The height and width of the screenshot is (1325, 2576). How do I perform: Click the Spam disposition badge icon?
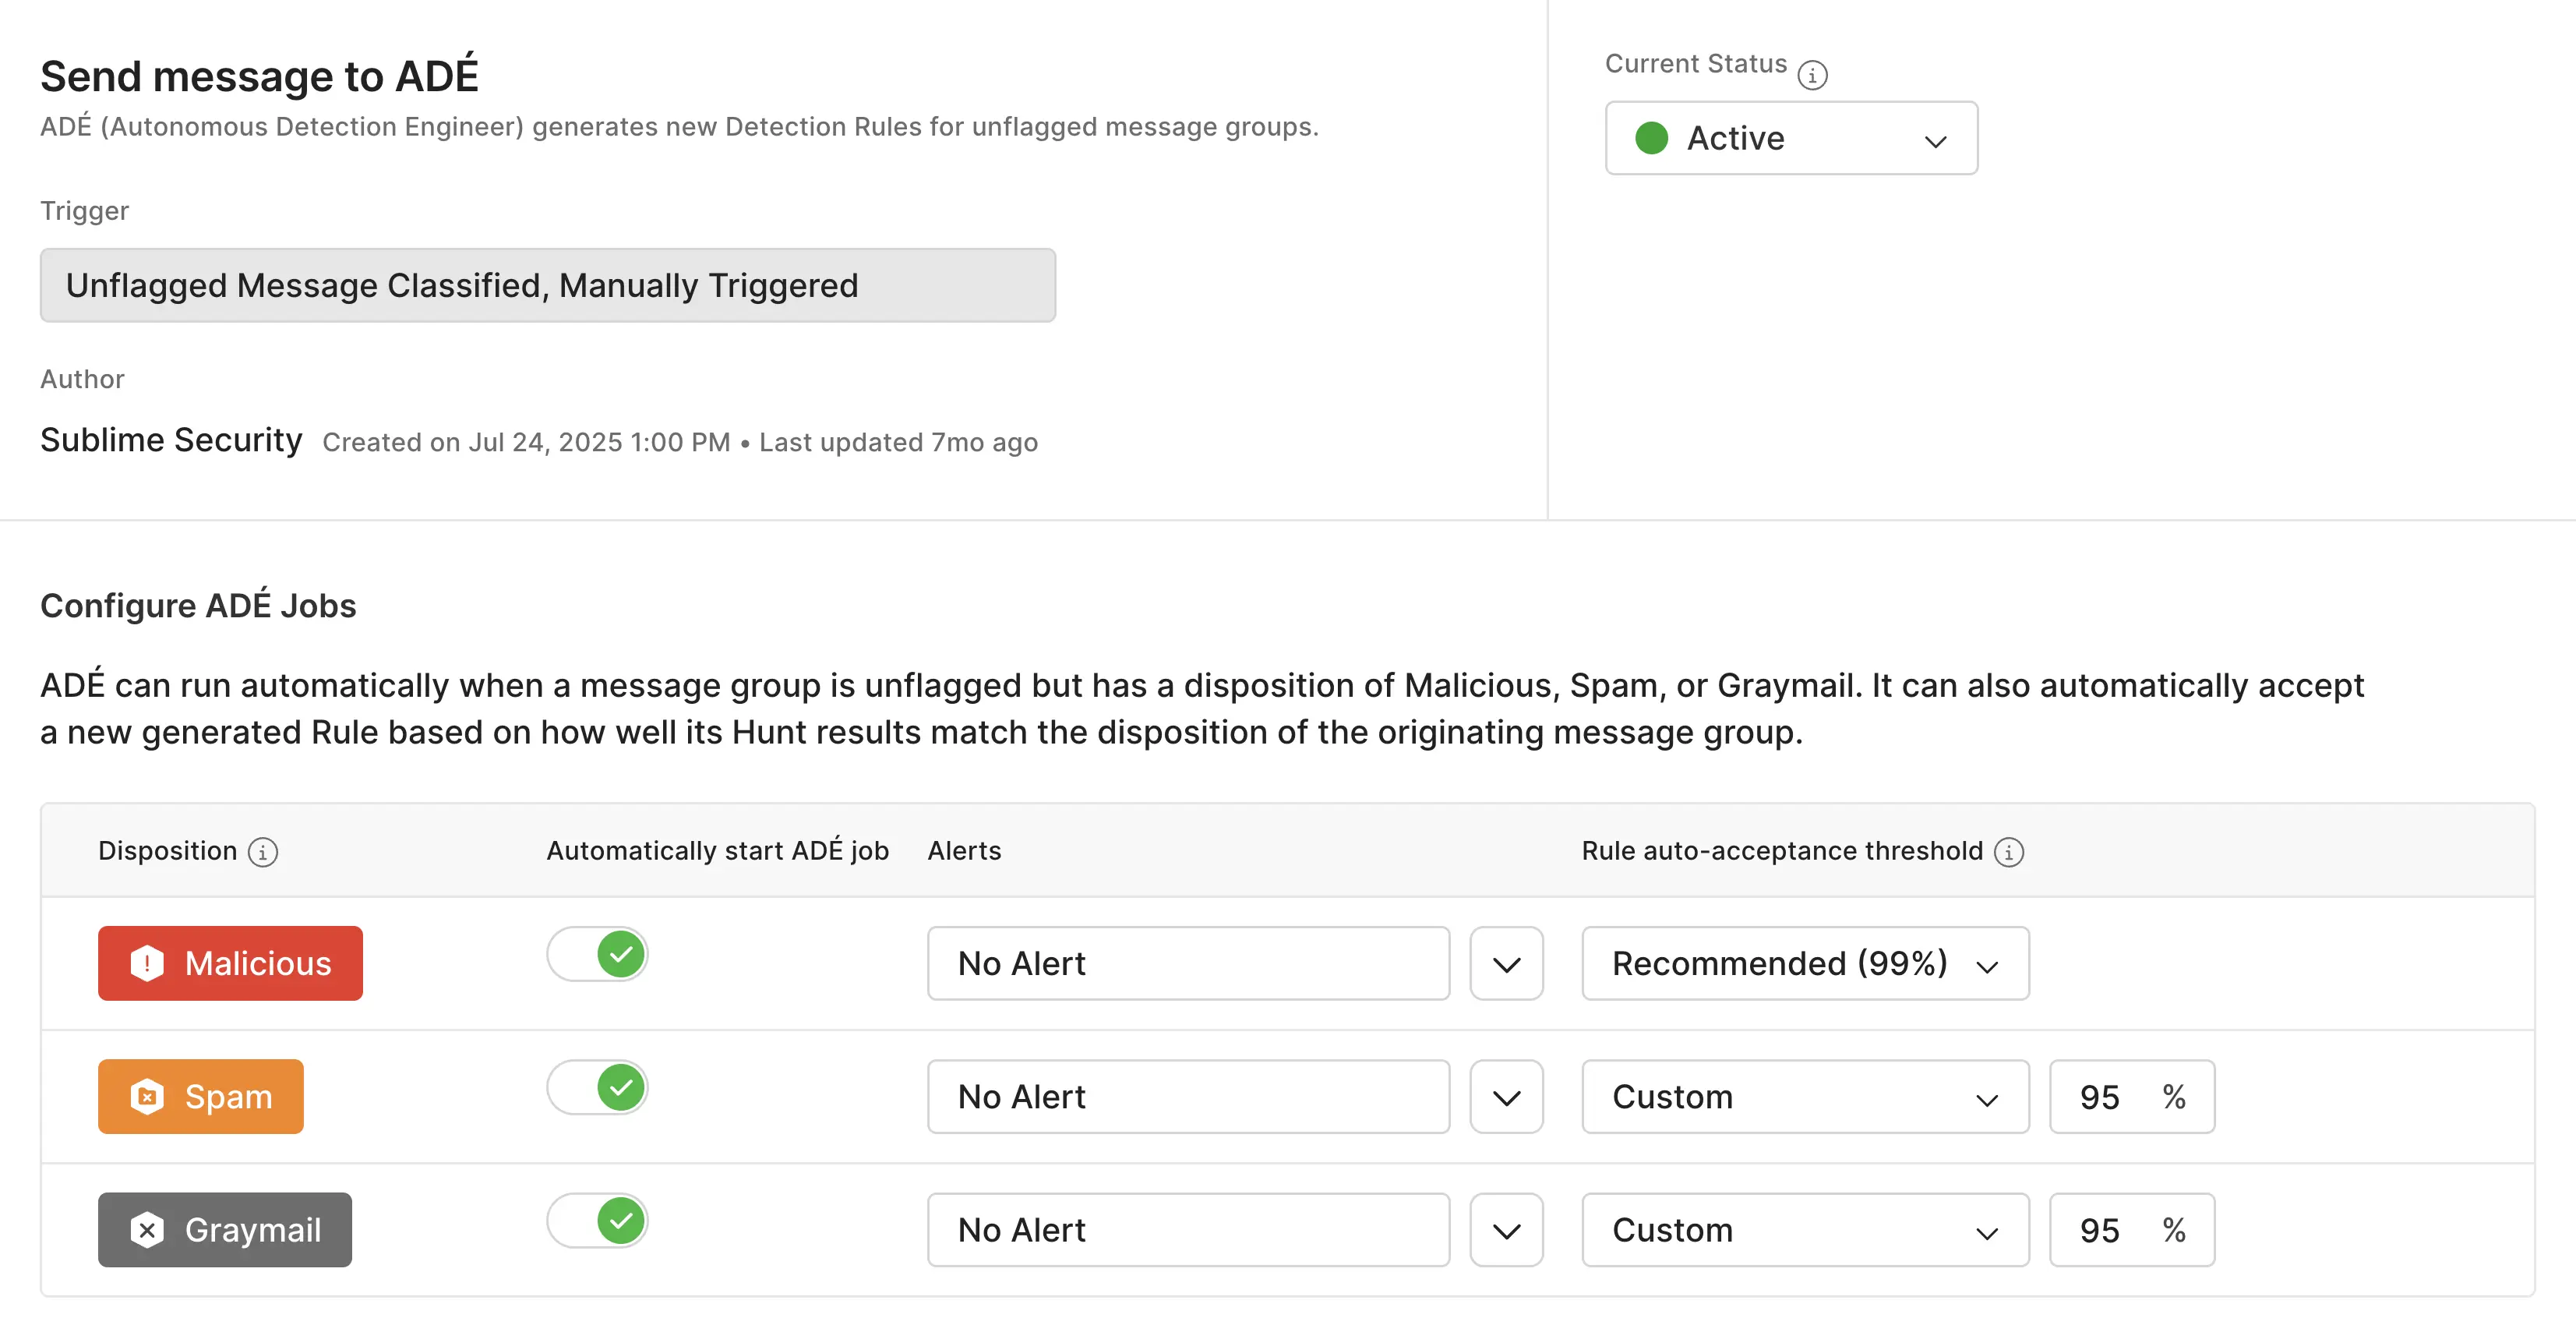tap(147, 1096)
